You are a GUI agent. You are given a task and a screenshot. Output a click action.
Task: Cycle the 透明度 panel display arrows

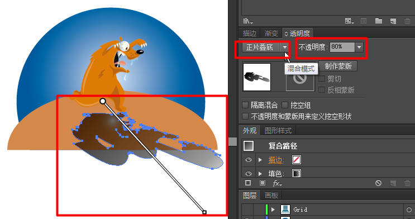point(286,34)
